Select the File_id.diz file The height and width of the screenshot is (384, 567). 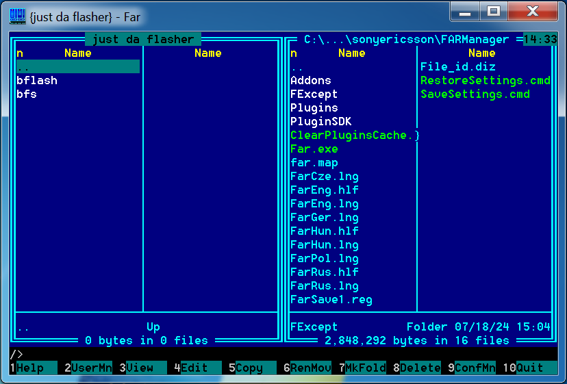(x=458, y=67)
